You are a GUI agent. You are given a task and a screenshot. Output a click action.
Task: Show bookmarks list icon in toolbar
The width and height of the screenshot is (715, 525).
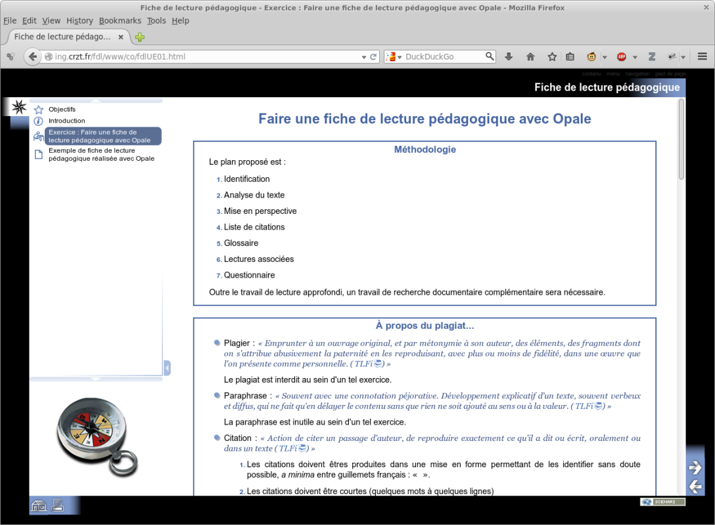pyautogui.click(x=570, y=56)
